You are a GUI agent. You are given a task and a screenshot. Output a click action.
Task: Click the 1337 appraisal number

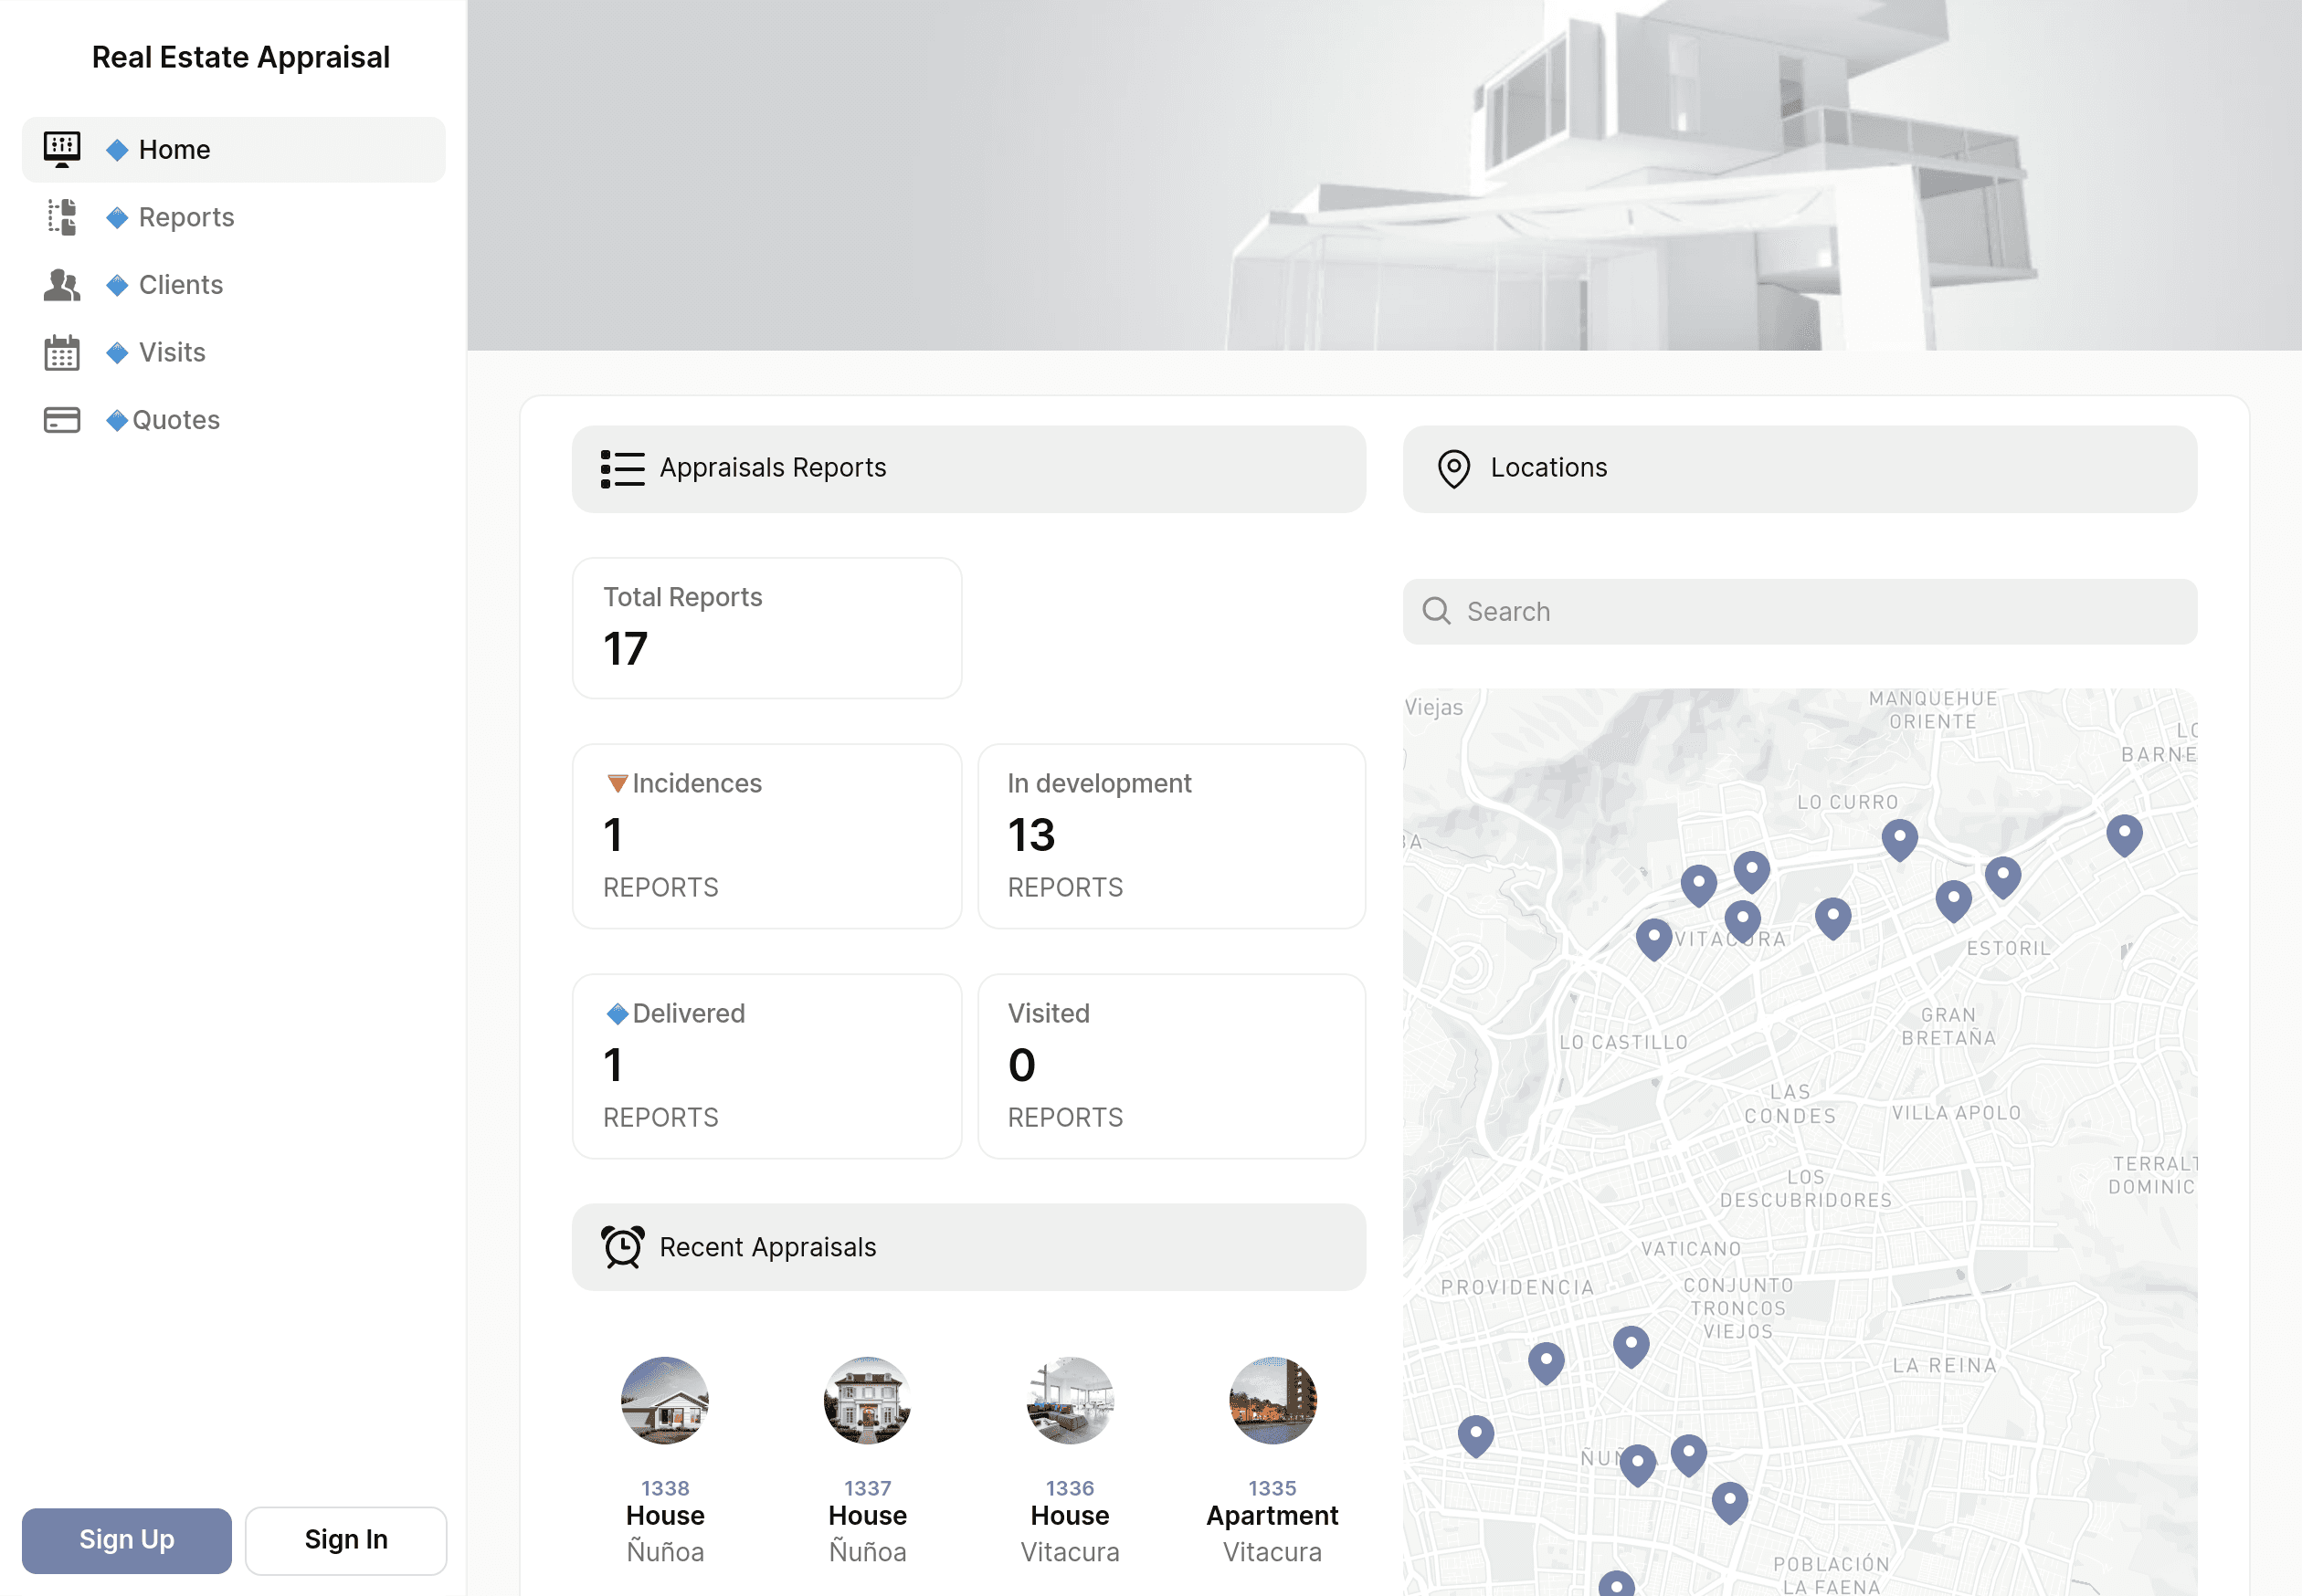click(868, 1488)
